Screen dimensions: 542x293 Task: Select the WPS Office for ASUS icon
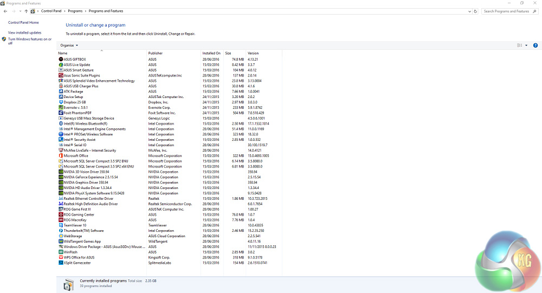[61, 257]
